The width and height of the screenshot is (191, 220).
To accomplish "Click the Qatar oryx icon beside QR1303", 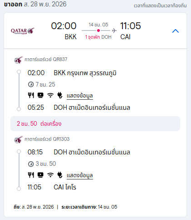I will [19, 139].
